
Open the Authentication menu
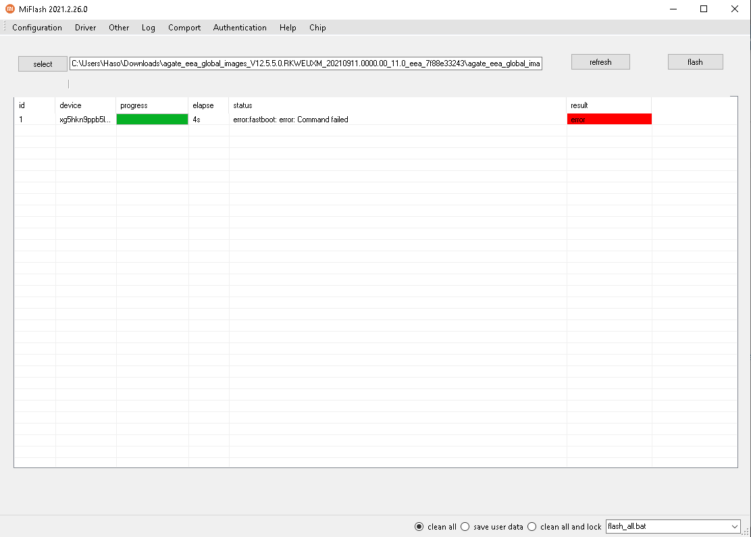pos(240,27)
